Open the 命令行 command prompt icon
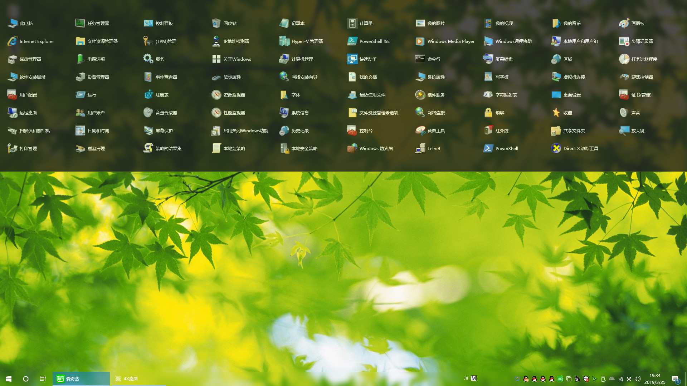Image resolution: width=687 pixels, height=386 pixels. [420, 59]
